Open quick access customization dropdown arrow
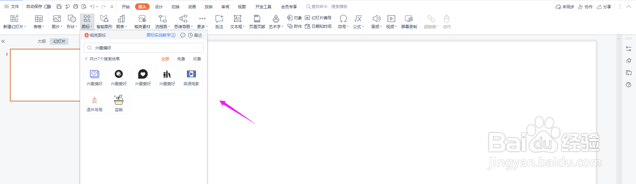Image resolution: width=636 pixels, height=184 pixels. click(112, 7)
